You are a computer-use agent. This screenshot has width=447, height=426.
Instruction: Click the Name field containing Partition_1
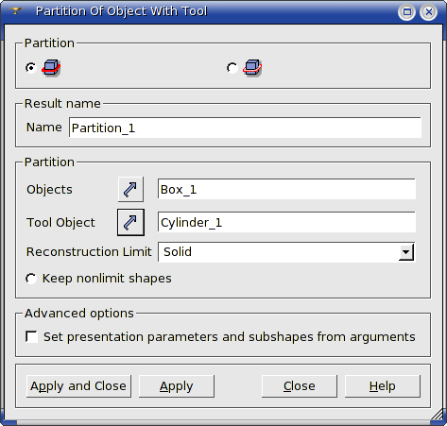click(x=245, y=128)
